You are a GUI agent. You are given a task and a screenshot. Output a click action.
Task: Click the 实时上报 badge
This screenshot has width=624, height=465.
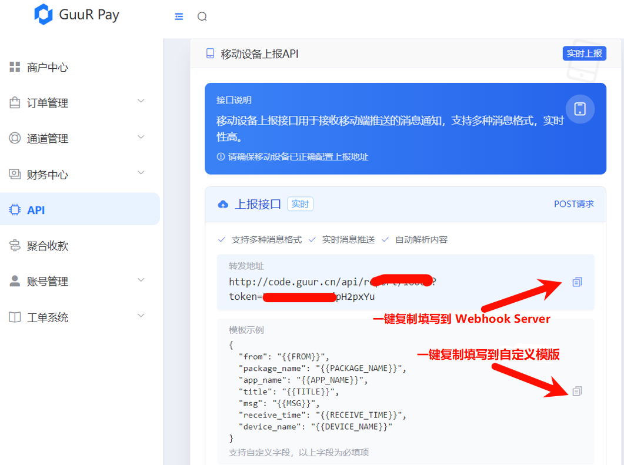584,53
